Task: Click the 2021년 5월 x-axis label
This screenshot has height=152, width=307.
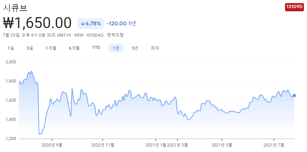Action: pyautogui.click(x=222, y=145)
